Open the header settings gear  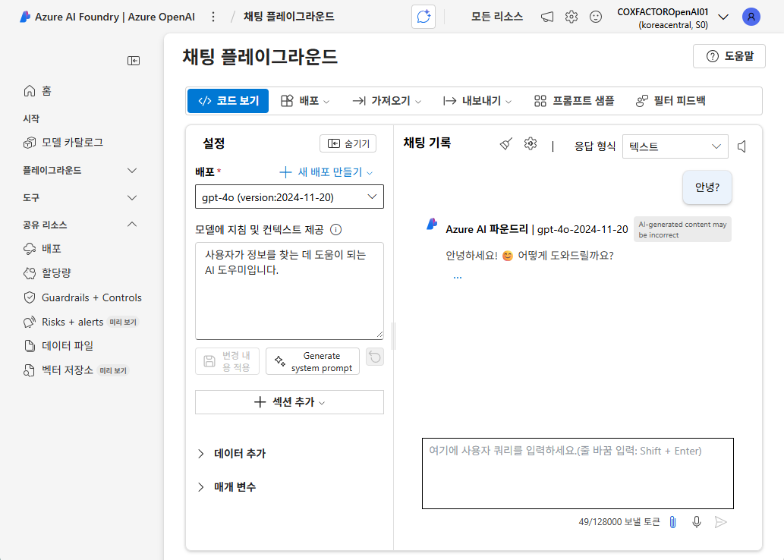click(571, 17)
